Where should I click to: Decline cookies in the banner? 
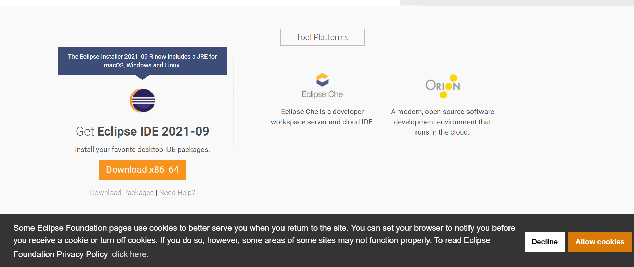544,242
